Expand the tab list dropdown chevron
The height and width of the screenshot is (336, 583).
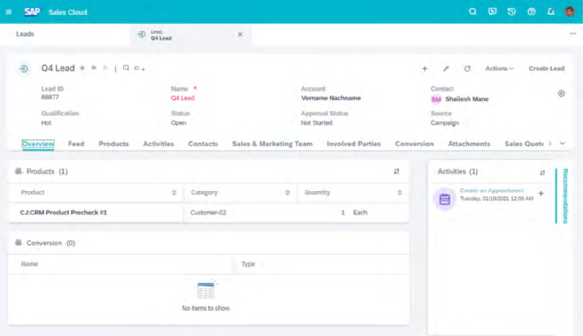click(x=562, y=144)
